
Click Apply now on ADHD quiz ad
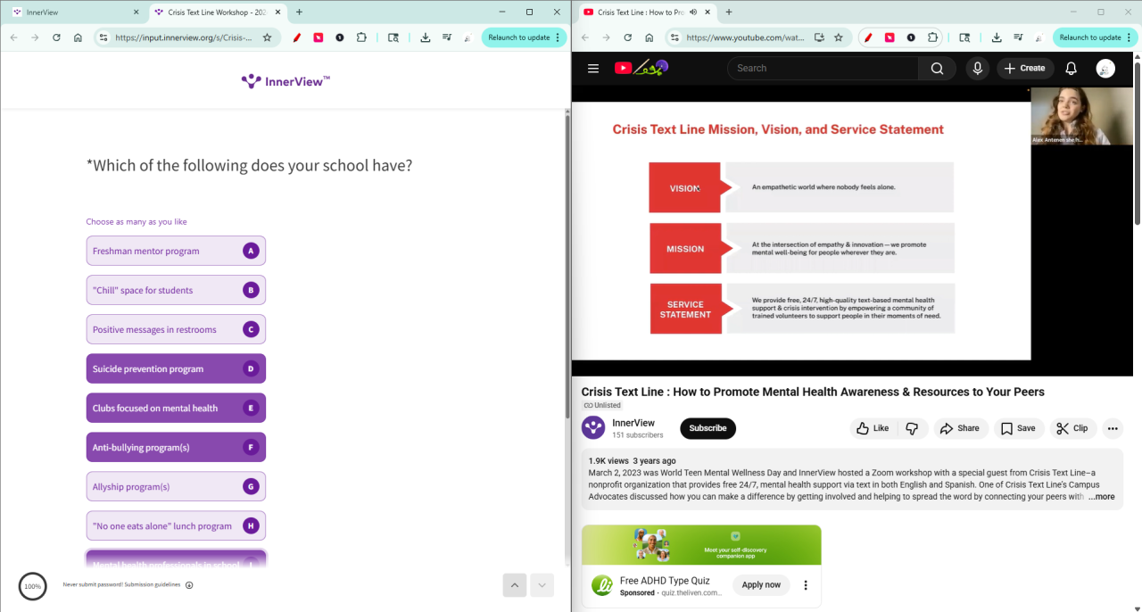761,585
